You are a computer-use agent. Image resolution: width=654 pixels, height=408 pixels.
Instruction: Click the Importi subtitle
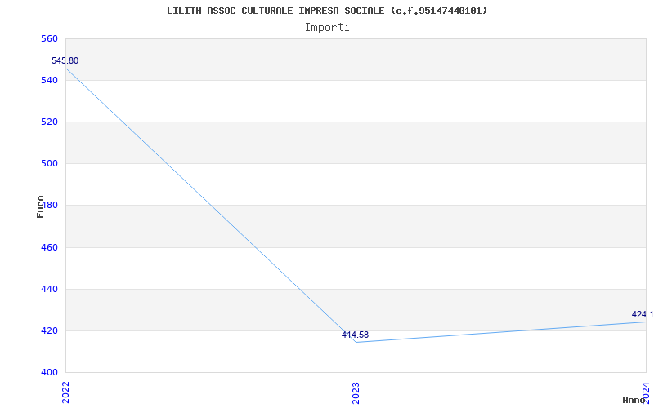coord(327,28)
